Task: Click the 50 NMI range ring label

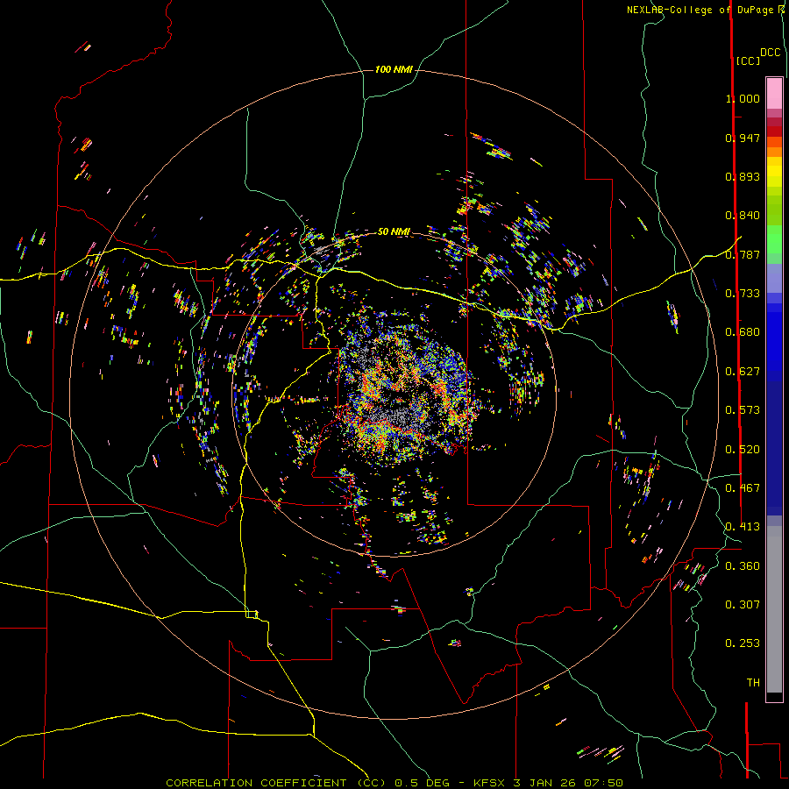Action: [x=394, y=231]
